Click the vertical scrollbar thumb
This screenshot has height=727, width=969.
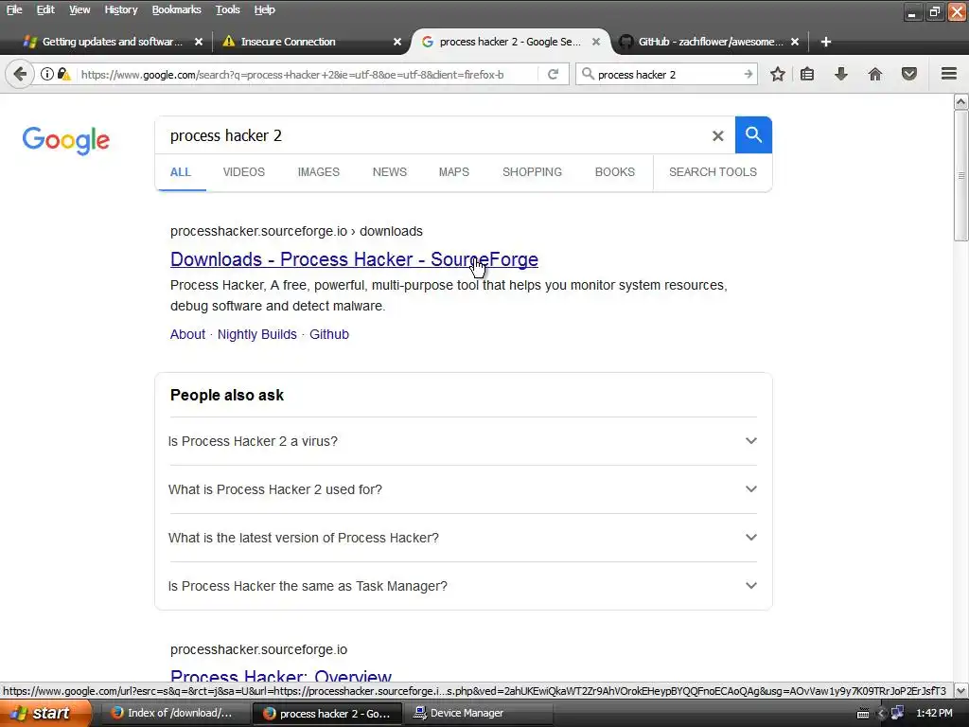point(960,177)
